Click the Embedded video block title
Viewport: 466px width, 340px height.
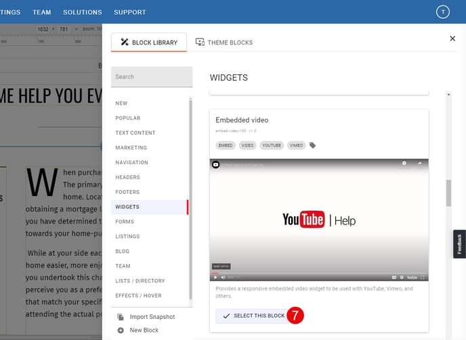coord(242,120)
